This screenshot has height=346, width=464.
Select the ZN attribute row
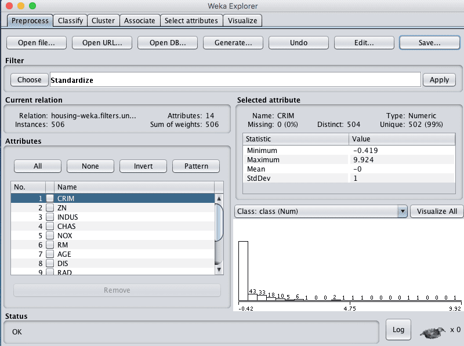(113, 207)
